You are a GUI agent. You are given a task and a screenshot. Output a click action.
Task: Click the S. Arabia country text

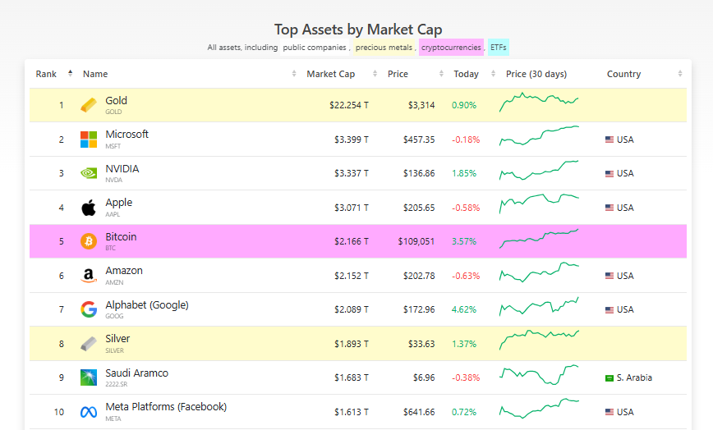pos(634,377)
